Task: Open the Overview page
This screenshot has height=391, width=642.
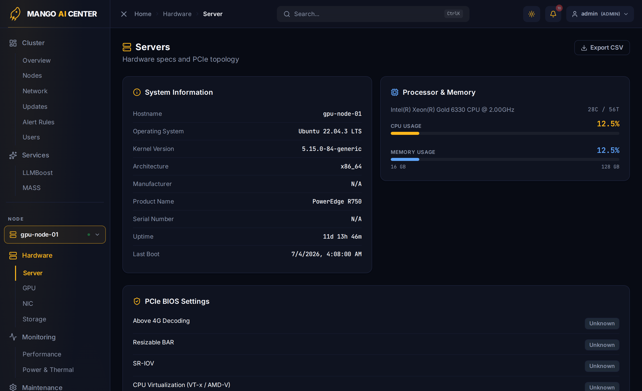Action: point(36,60)
